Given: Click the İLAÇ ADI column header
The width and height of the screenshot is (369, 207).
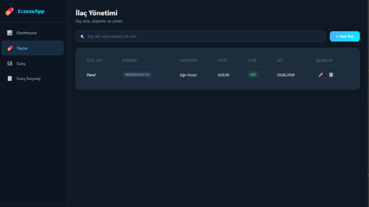Looking at the screenshot, I should pyautogui.click(x=94, y=60).
